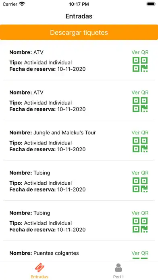Tap the Wi-Fi status icon
Image resolution: width=158 pixels, height=280 pixels.
[22, 4]
